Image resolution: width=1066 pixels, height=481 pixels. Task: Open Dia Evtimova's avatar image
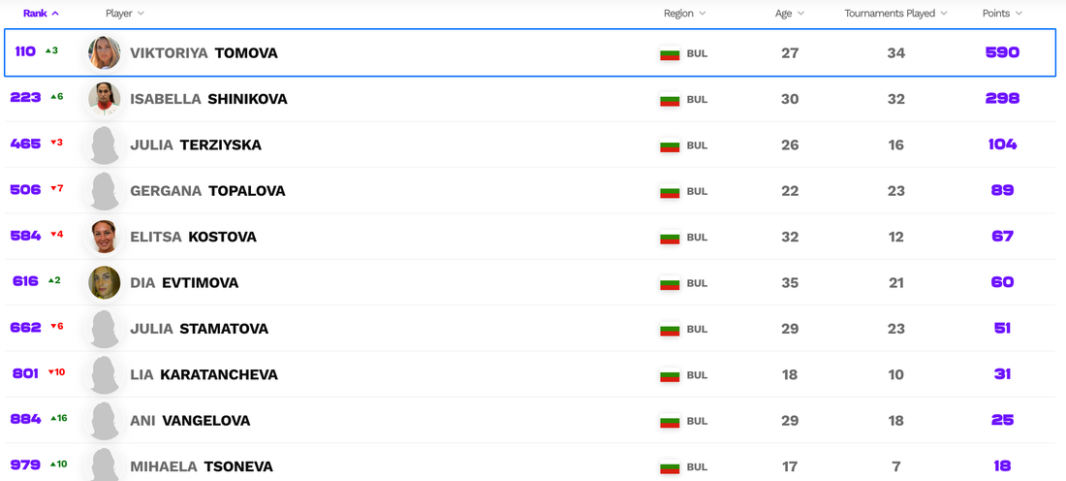point(105,282)
